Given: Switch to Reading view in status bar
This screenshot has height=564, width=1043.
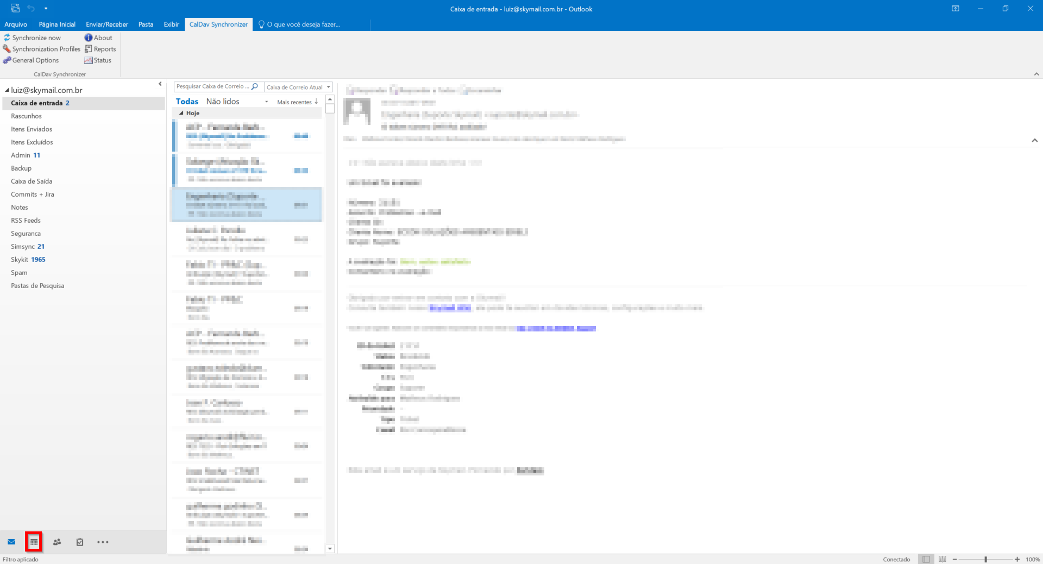Looking at the screenshot, I should pyautogui.click(x=943, y=559).
